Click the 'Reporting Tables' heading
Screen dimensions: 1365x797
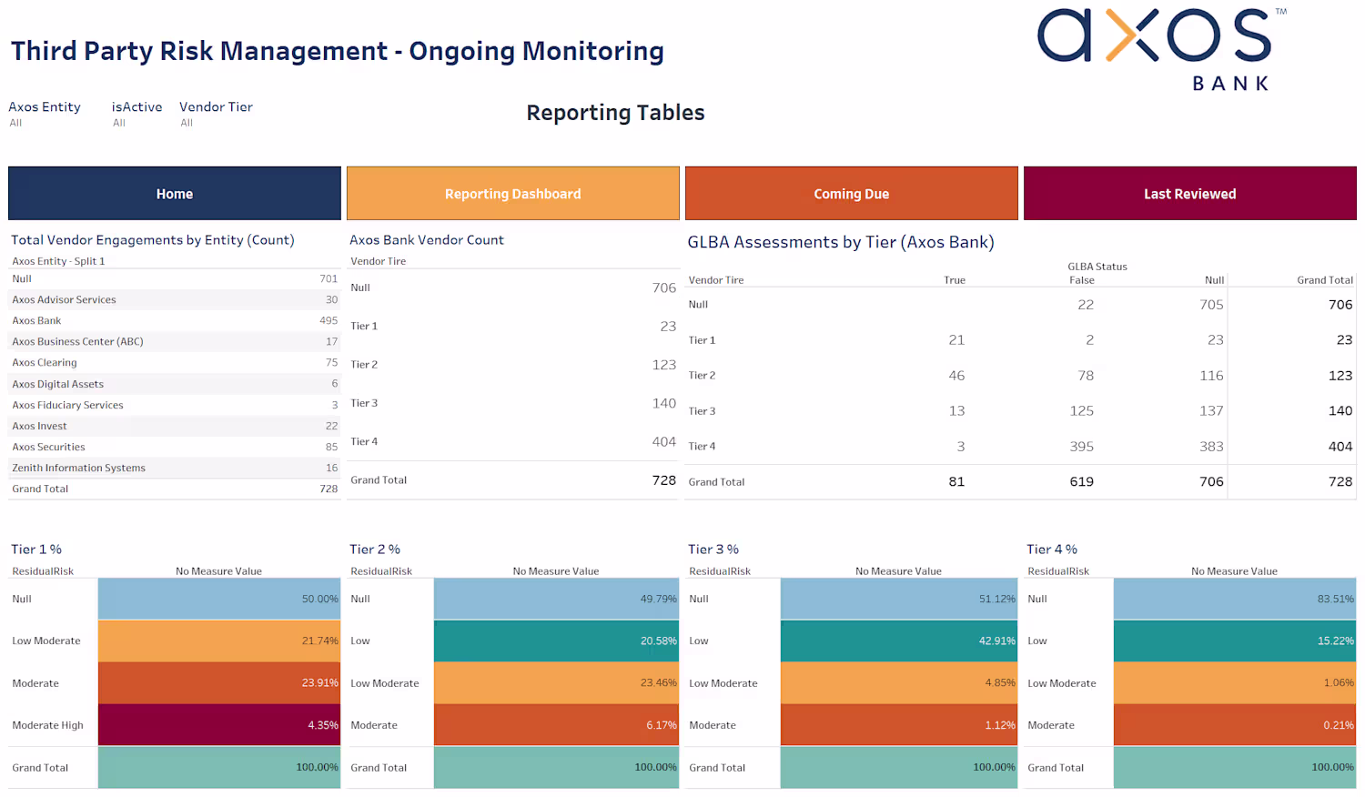[616, 113]
